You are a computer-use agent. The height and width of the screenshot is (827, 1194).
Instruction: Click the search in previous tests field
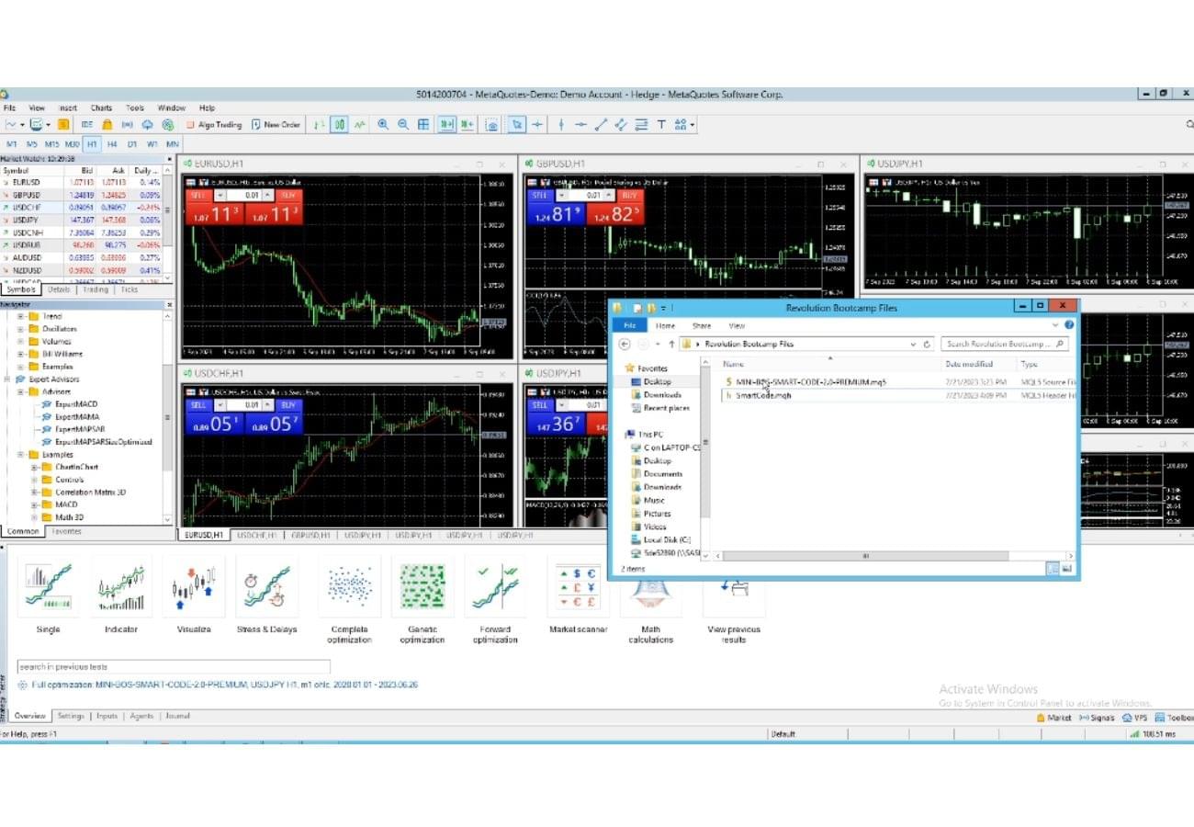174,667
